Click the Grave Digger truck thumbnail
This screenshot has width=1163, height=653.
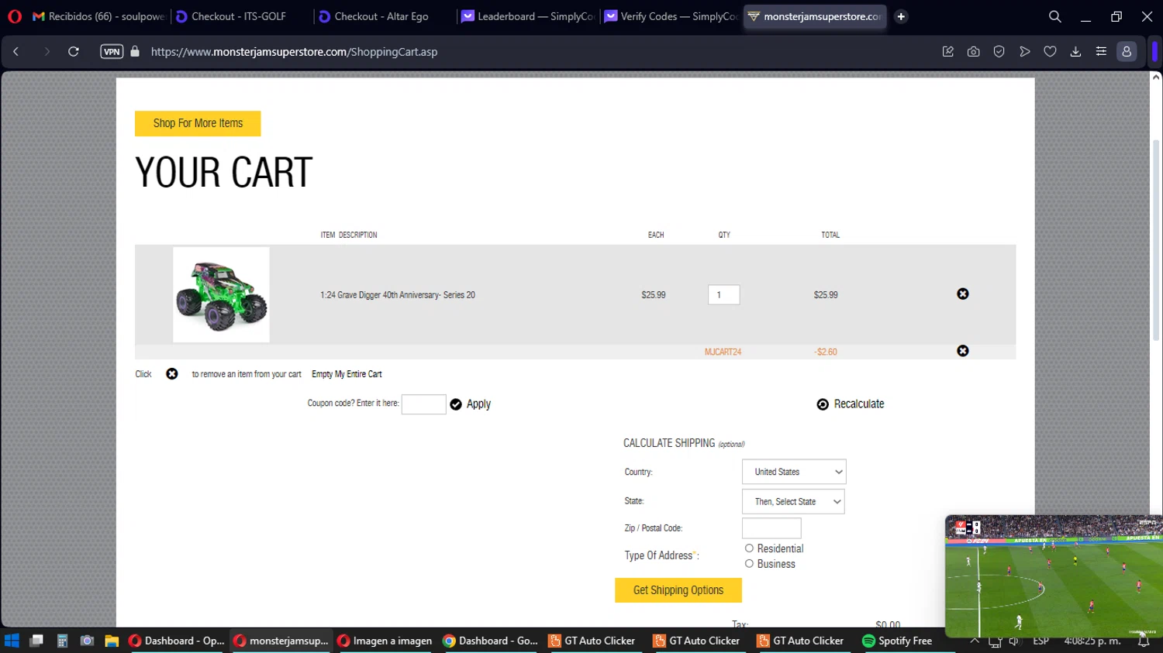pyautogui.click(x=221, y=294)
